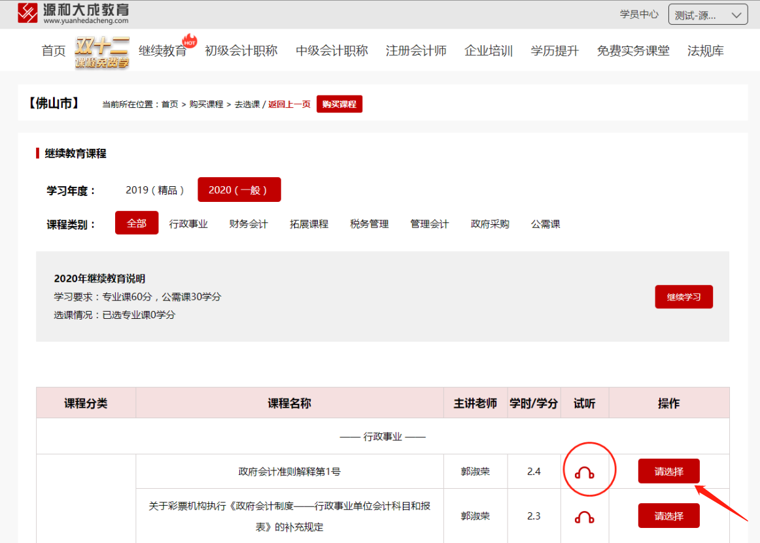The image size is (760, 543).
Task: Open the 双十二 promotion banner icon
Action: (x=101, y=52)
